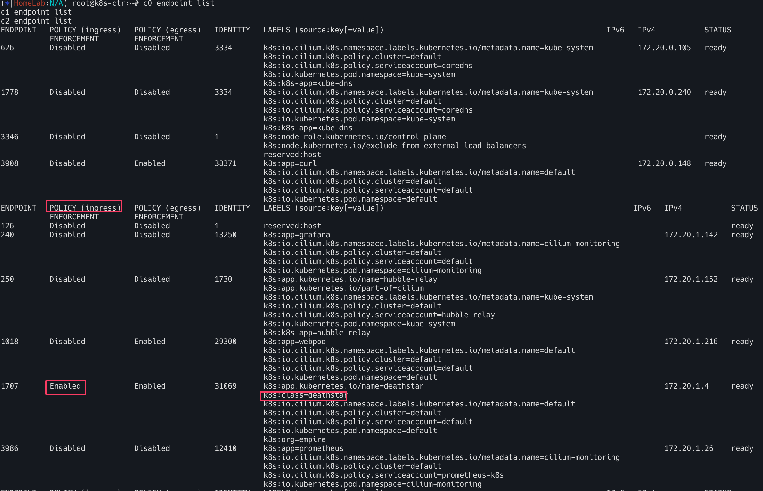Click the k8s:app=curl label
This screenshot has width=763, height=491.
[290, 163]
